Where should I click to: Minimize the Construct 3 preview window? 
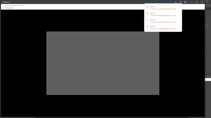[x=191, y=2]
